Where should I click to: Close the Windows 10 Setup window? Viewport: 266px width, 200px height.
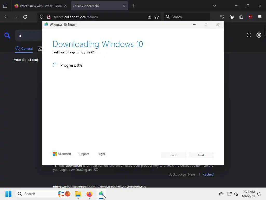(x=218, y=25)
